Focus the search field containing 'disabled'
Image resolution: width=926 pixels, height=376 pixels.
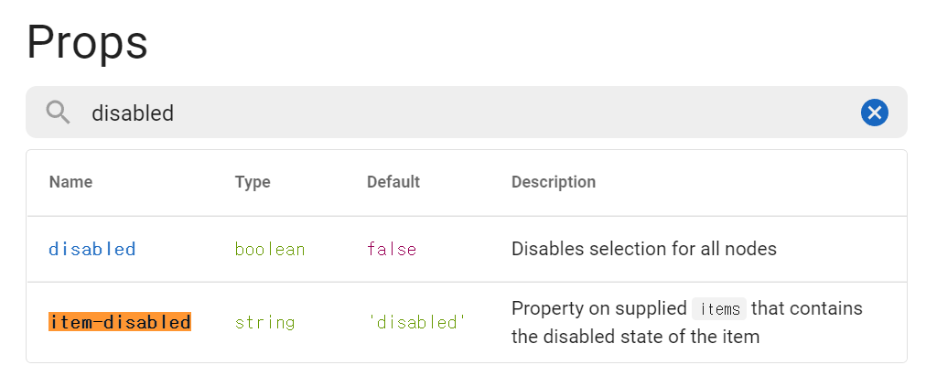pyautogui.click(x=134, y=113)
